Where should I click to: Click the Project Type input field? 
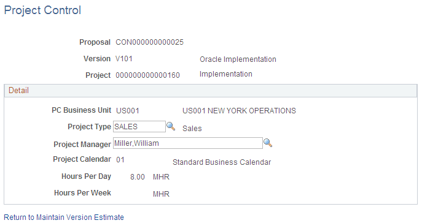139,126
